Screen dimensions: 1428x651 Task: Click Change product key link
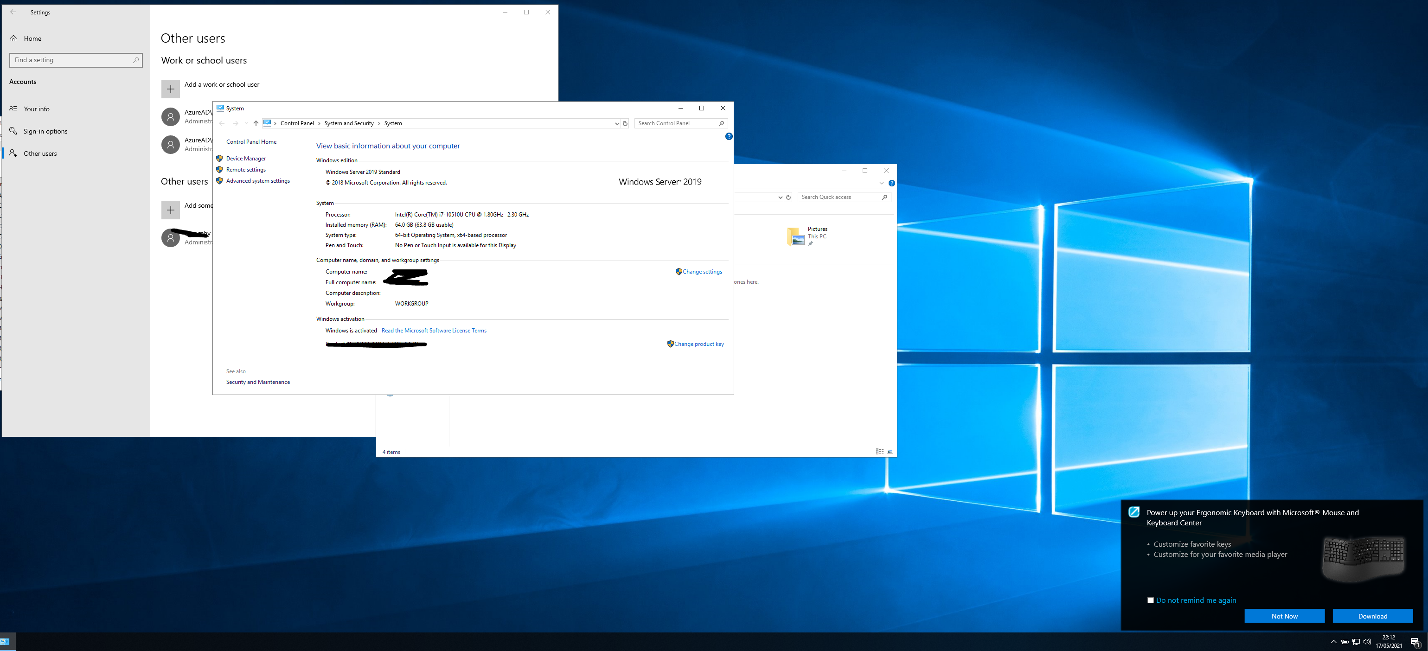[x=699, y=344]
